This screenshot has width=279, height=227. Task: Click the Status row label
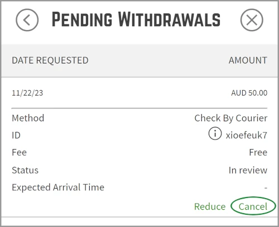pyautogui.click(x=25, y=170)
